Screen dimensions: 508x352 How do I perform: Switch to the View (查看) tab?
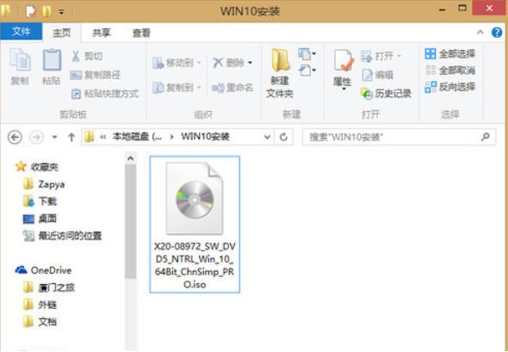coord(141,33)
